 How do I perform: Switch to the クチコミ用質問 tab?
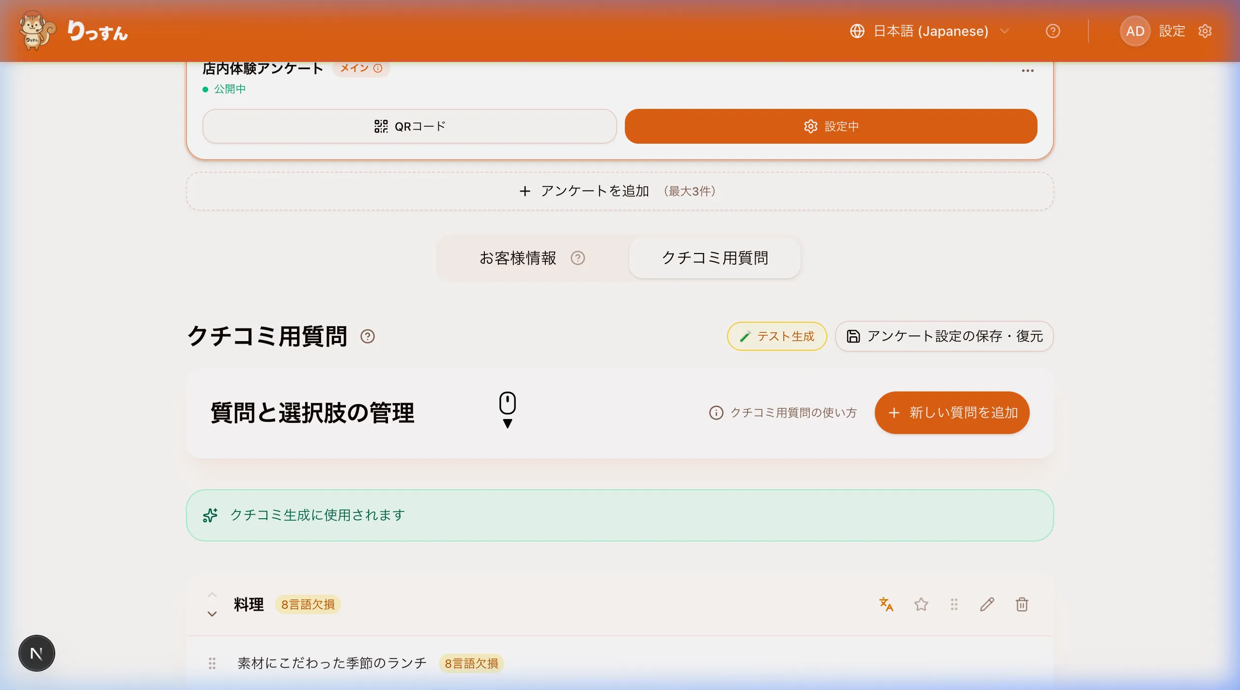714,258
